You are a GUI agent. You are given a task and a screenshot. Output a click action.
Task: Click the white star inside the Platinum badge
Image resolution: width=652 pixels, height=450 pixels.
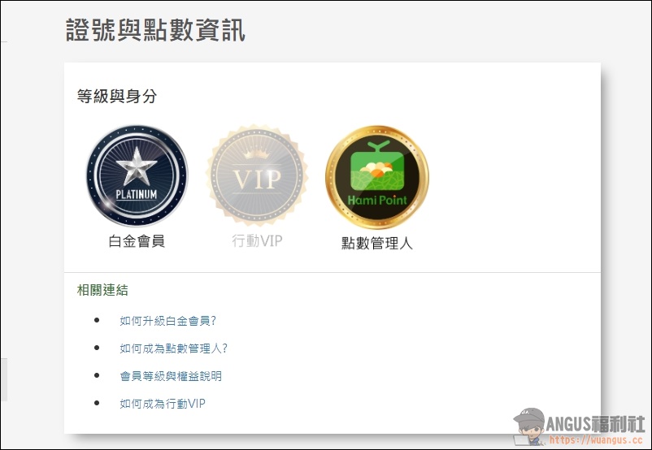click(x=137, y=167)
